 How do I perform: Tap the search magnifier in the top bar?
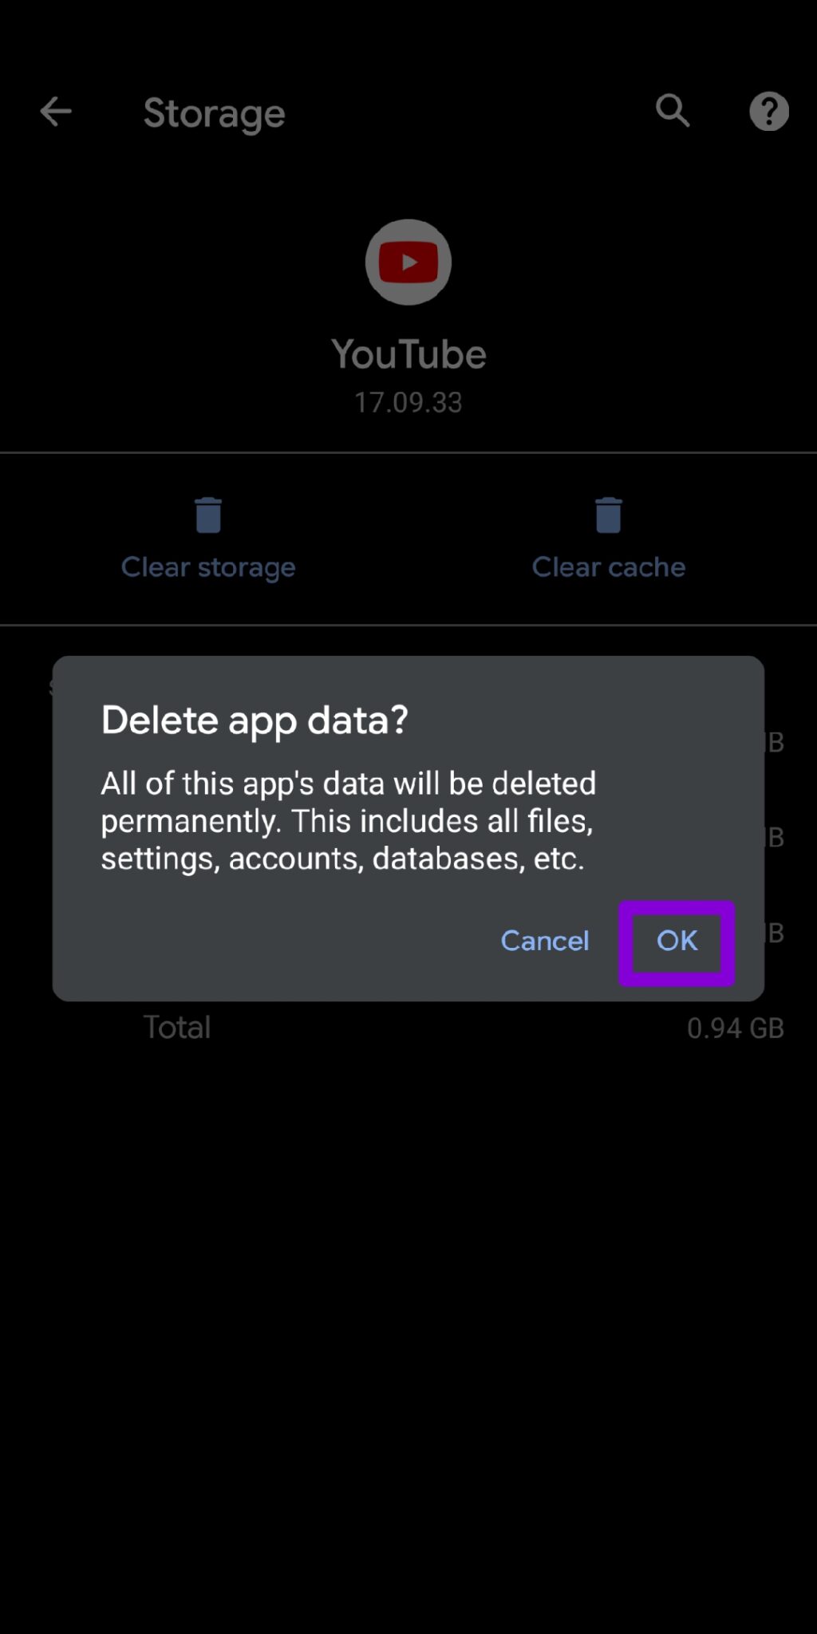[x=673, y=111]
